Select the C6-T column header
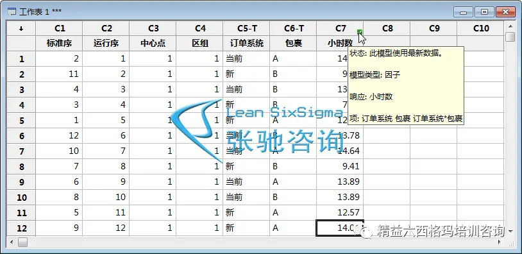Screen dimensions: 522x254 (x=294, y=29)
